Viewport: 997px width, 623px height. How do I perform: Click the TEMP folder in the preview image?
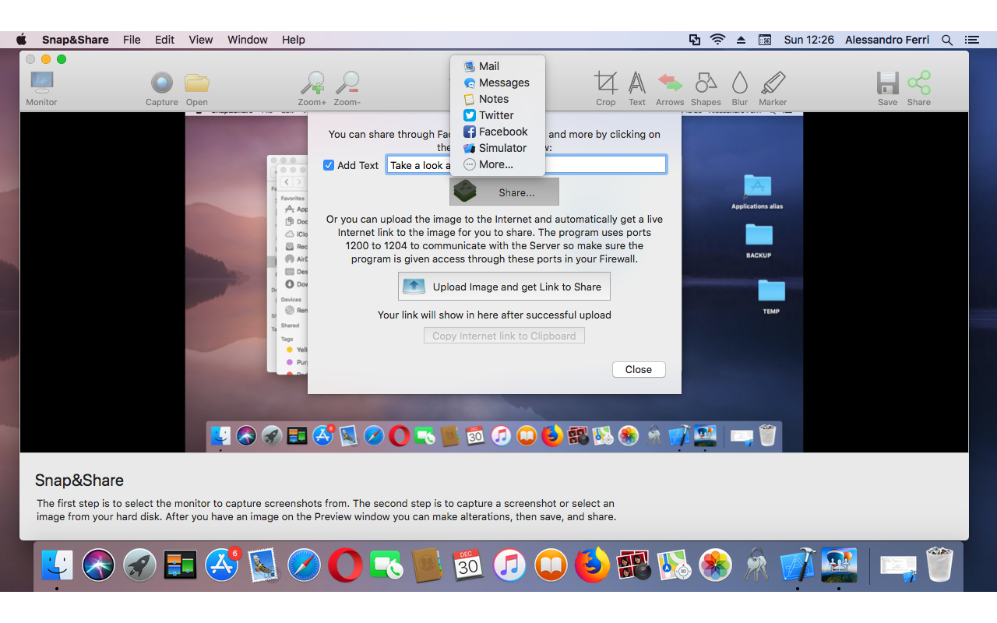click(x=771, y=297)
